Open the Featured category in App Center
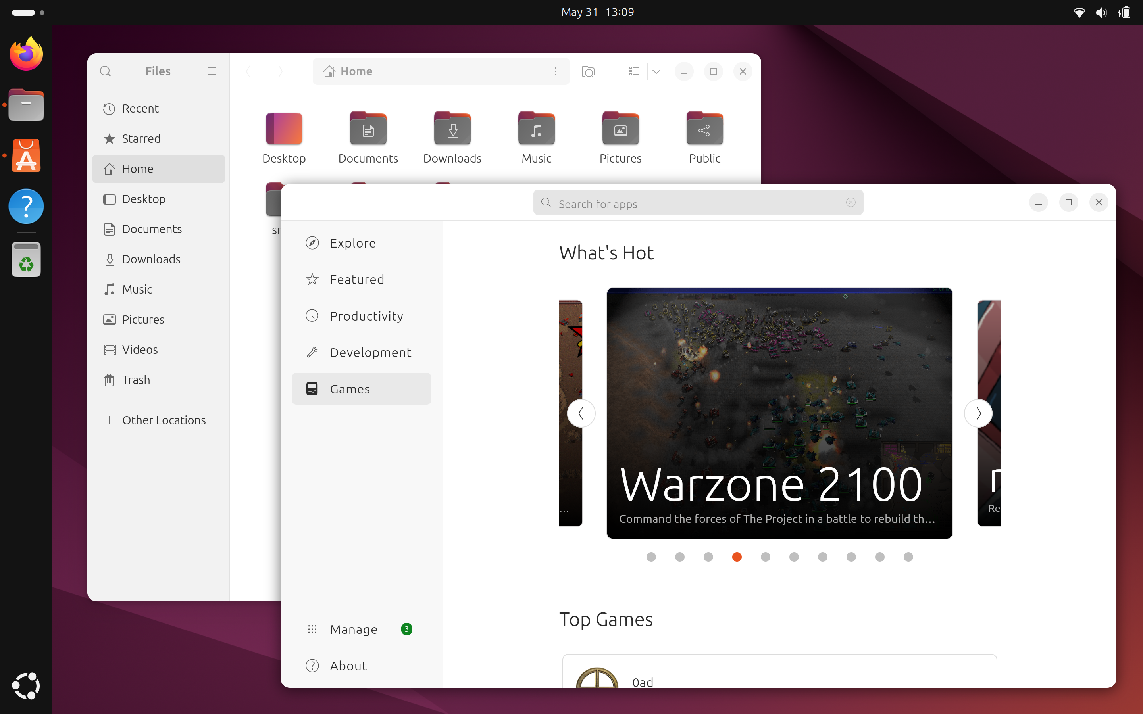 [x=361, y=280]
